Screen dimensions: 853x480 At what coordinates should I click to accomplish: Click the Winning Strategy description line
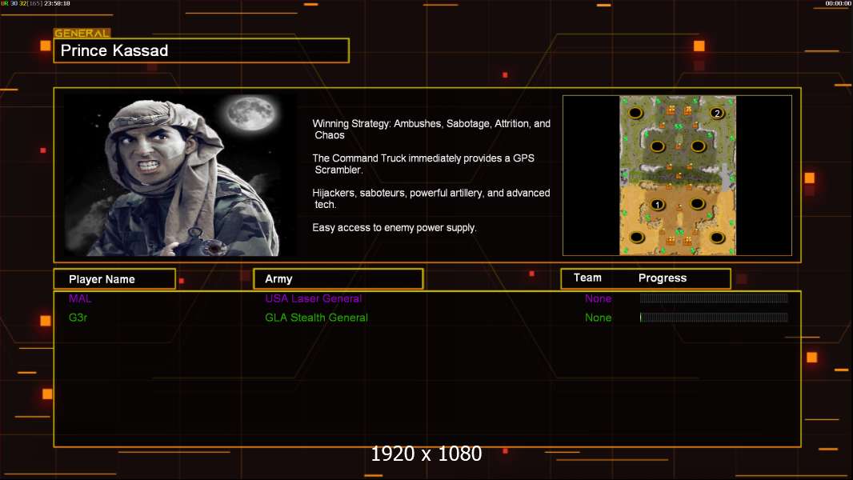(x=431, y=130)
